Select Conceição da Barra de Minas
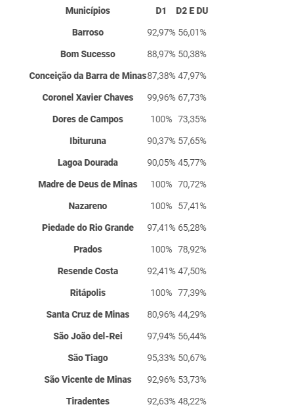Image resolution: width=303 pixels, height=411 pixels. [88, 76]
